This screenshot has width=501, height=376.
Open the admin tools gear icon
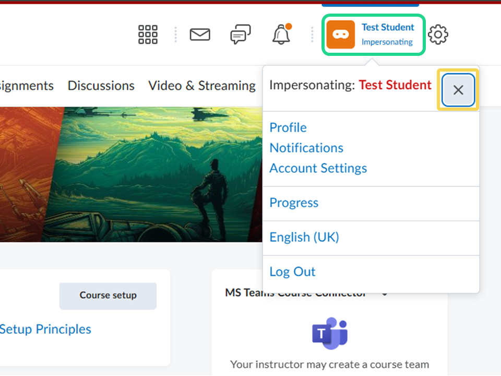point(438,34)
